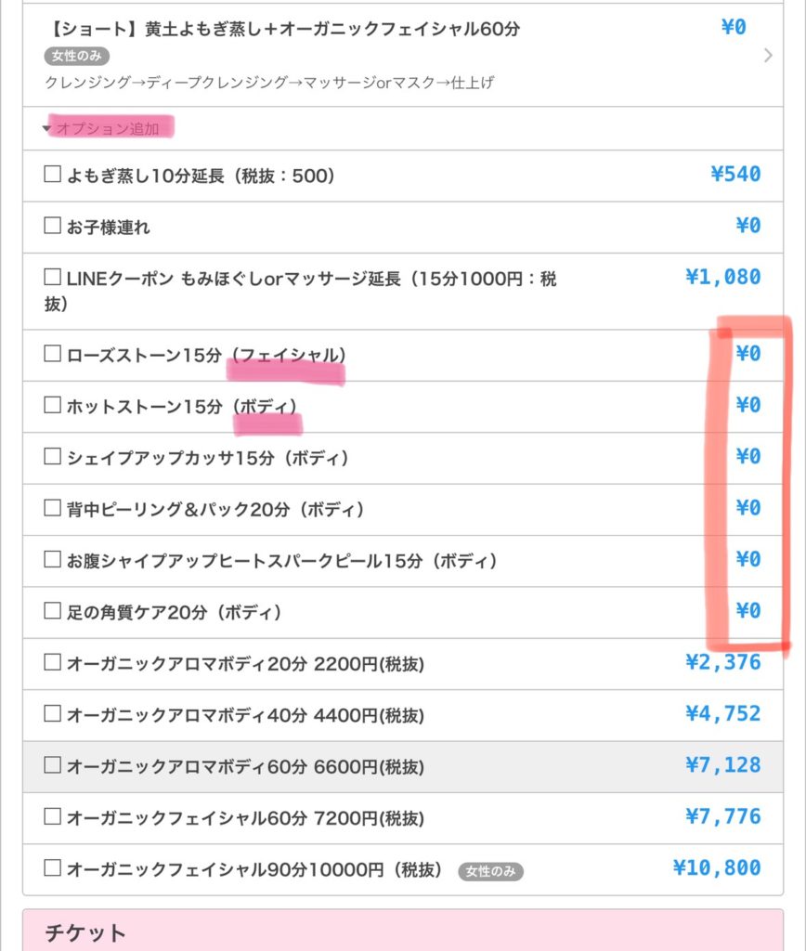The width and height of the screenshot is (806, 951).
Task: Tick the お子様連れ checkbox
Action: click(x=53, y=226)
